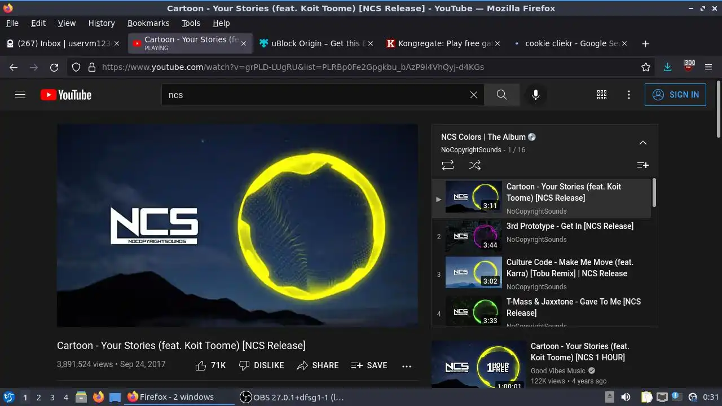The width and height of the screenshot is (722, 406).
Task: Toggle playlist loop
Action: pyautogui.click(x=448, y=165)
